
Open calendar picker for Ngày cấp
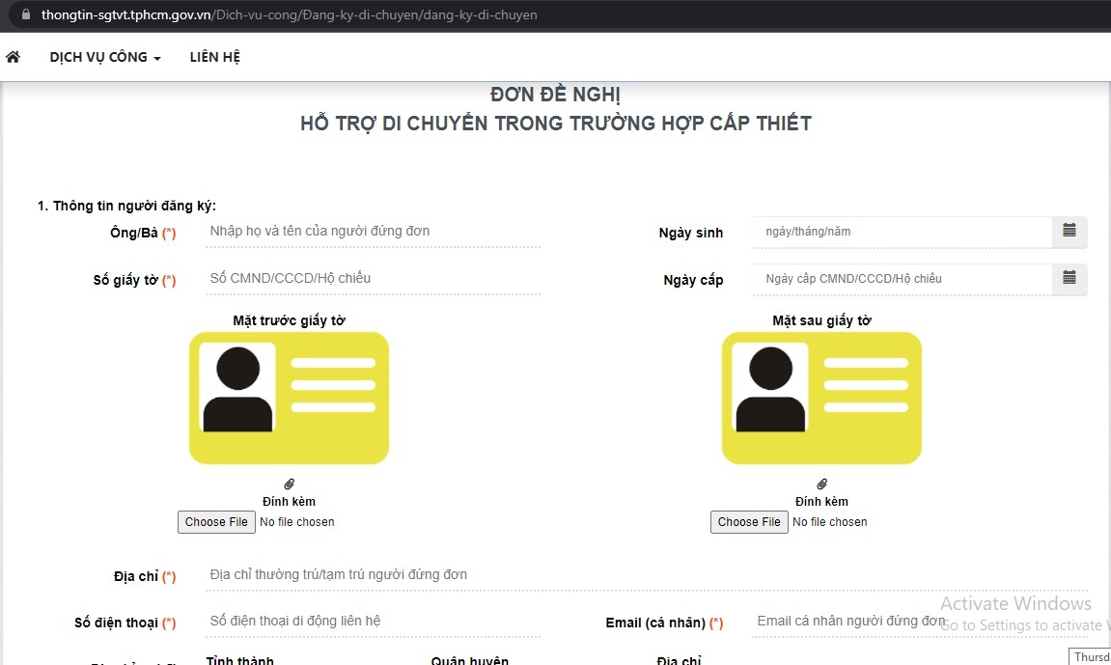[1069, 279]
